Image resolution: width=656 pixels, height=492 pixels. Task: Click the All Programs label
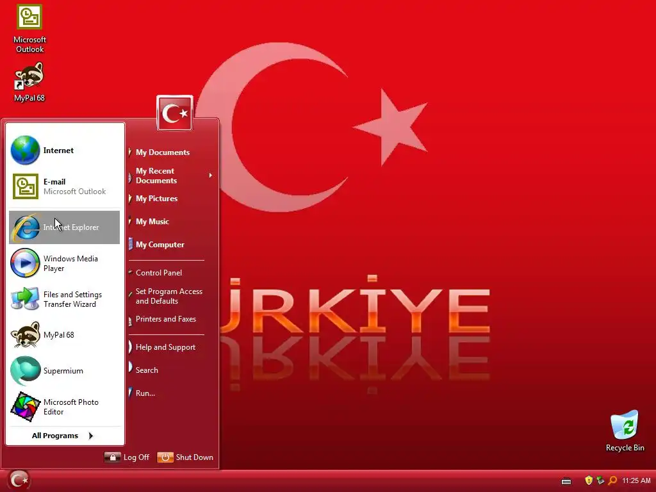55,436
